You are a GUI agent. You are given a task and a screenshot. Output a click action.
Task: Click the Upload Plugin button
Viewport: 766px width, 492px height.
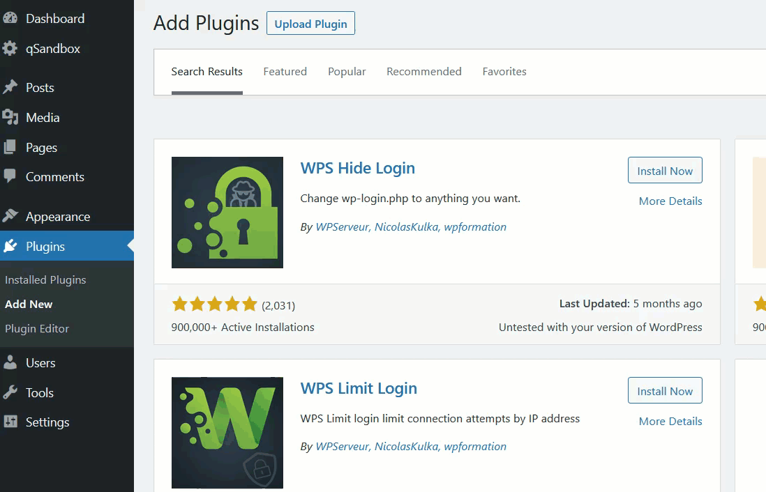click(x=310, y=24)
